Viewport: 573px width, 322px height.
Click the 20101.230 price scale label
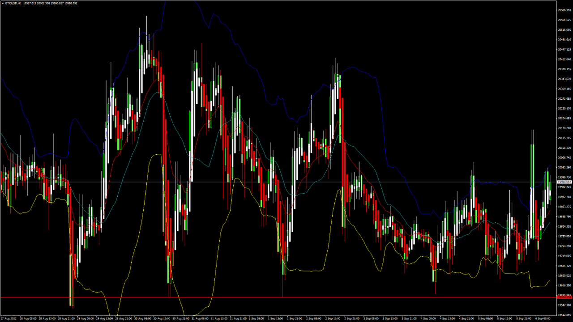click(x=564, y=148)
